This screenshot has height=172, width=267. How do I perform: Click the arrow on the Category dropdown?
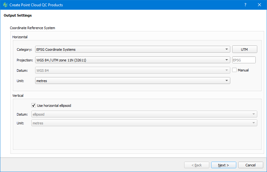227,49
